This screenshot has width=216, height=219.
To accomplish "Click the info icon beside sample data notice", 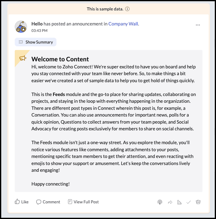I will click(127, 9).
